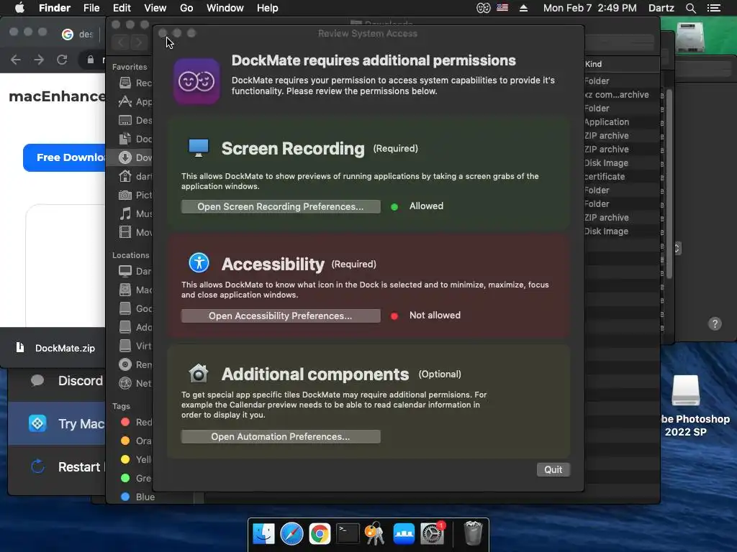Click the DockMate app icon in dialog

pos(196,81)
